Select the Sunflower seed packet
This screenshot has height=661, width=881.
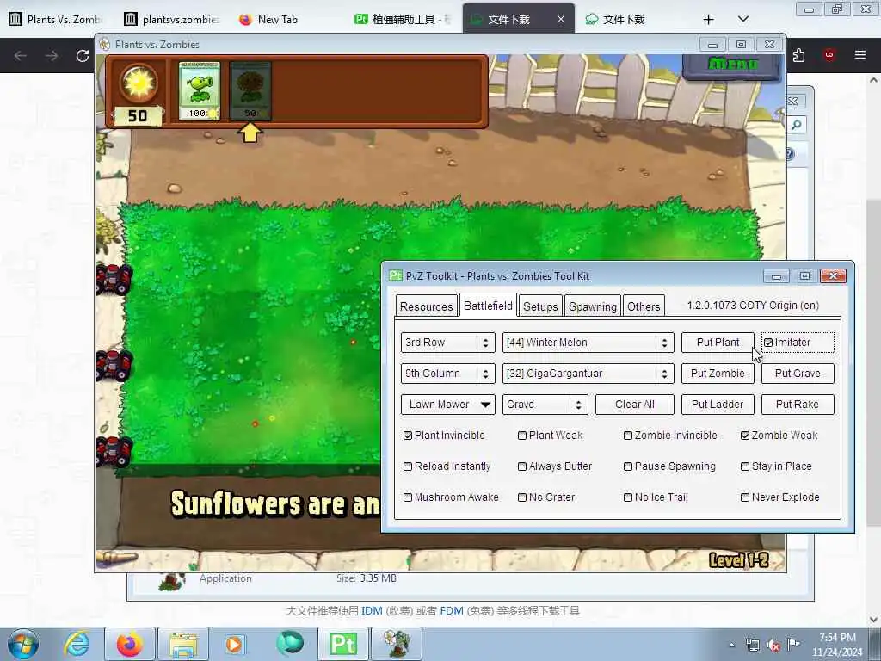coord(250,91)
